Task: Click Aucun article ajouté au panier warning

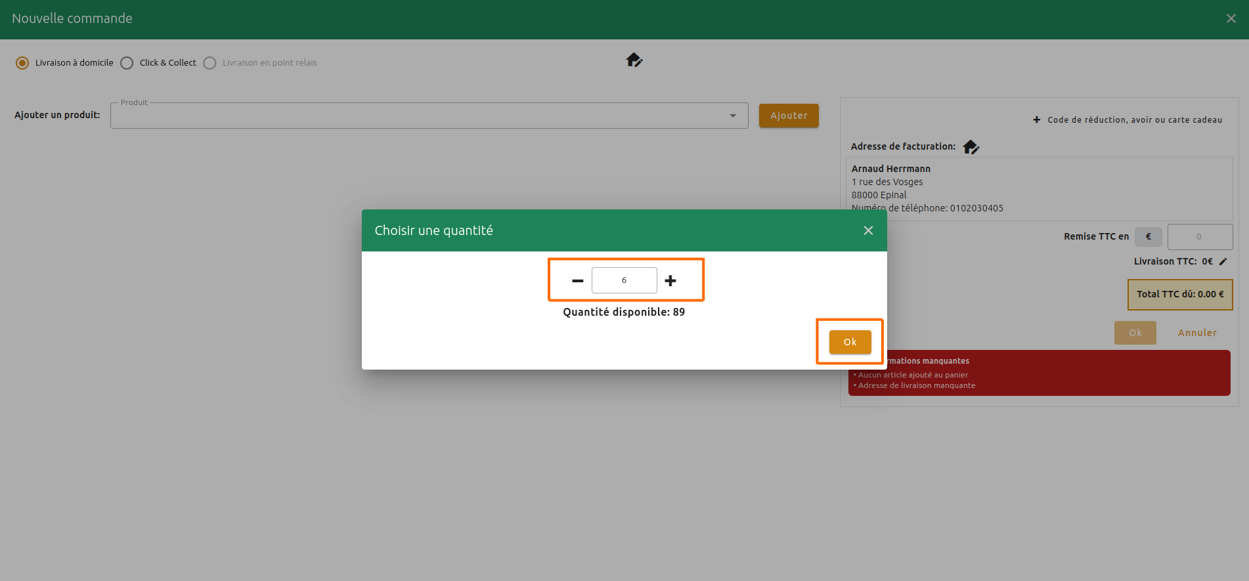Action: [913, 375]
